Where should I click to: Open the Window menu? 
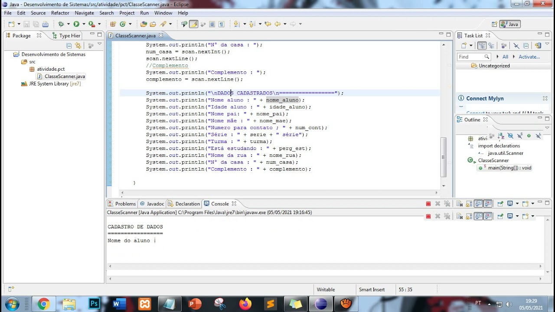(163, 13)
